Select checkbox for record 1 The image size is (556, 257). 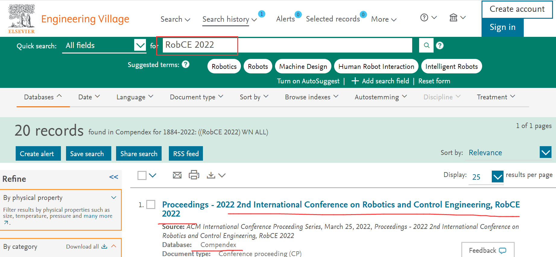pyautogui.click(x=151, y=204)
